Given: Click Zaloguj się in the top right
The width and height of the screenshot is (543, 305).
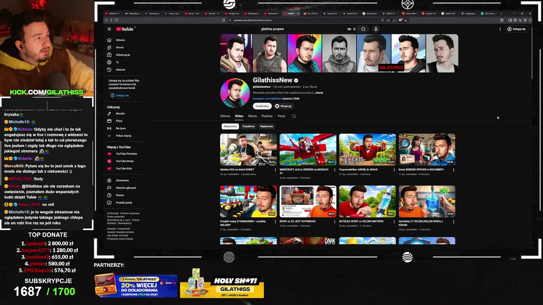Looking at the screenshot, I should pos(516,29).
